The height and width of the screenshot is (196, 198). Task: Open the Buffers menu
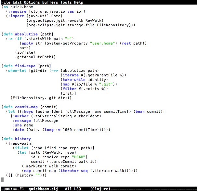click(x=50, y=2)
